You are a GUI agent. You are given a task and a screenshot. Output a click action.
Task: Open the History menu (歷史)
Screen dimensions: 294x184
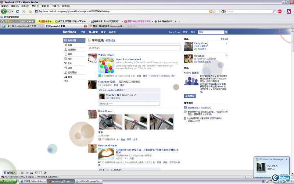pos(35,6)
